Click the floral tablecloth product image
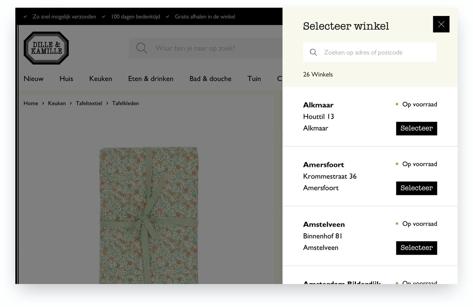473x307 pixels. 149,215
